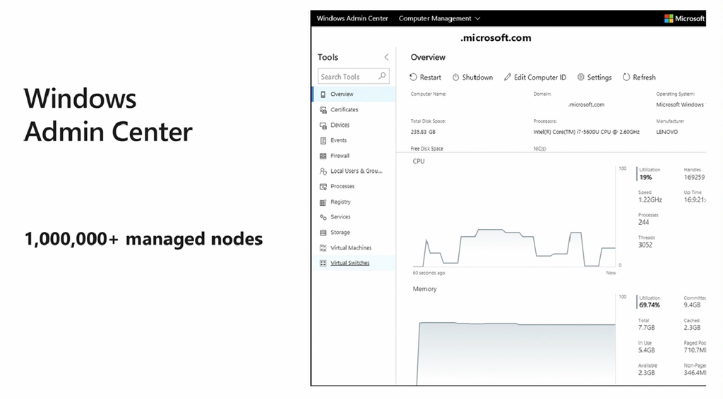This screenshot has width=723, height=399.
Task: Click the Edit Computer ID pencil icon
Action: [x=507, y=78]
